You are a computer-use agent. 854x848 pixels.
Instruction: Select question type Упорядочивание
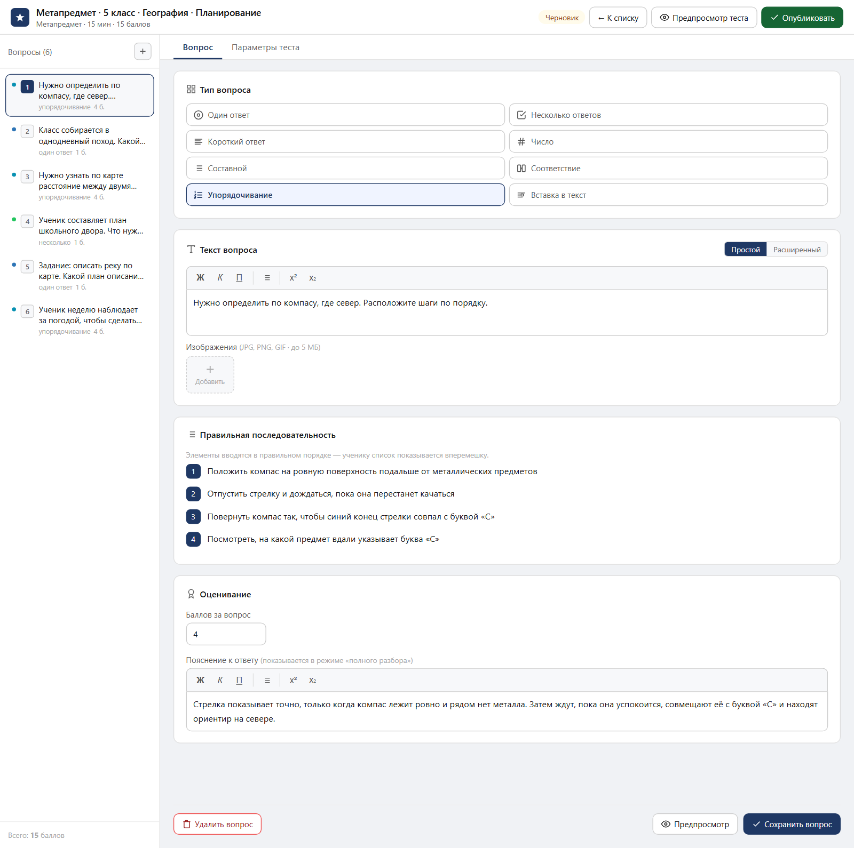[x=345, y=195]
